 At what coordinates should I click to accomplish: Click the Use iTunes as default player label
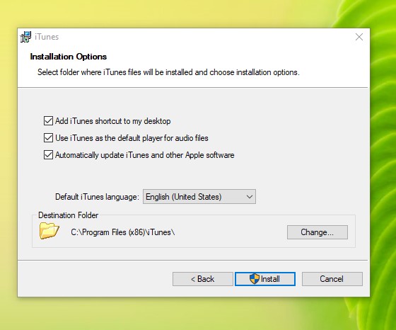132,138
